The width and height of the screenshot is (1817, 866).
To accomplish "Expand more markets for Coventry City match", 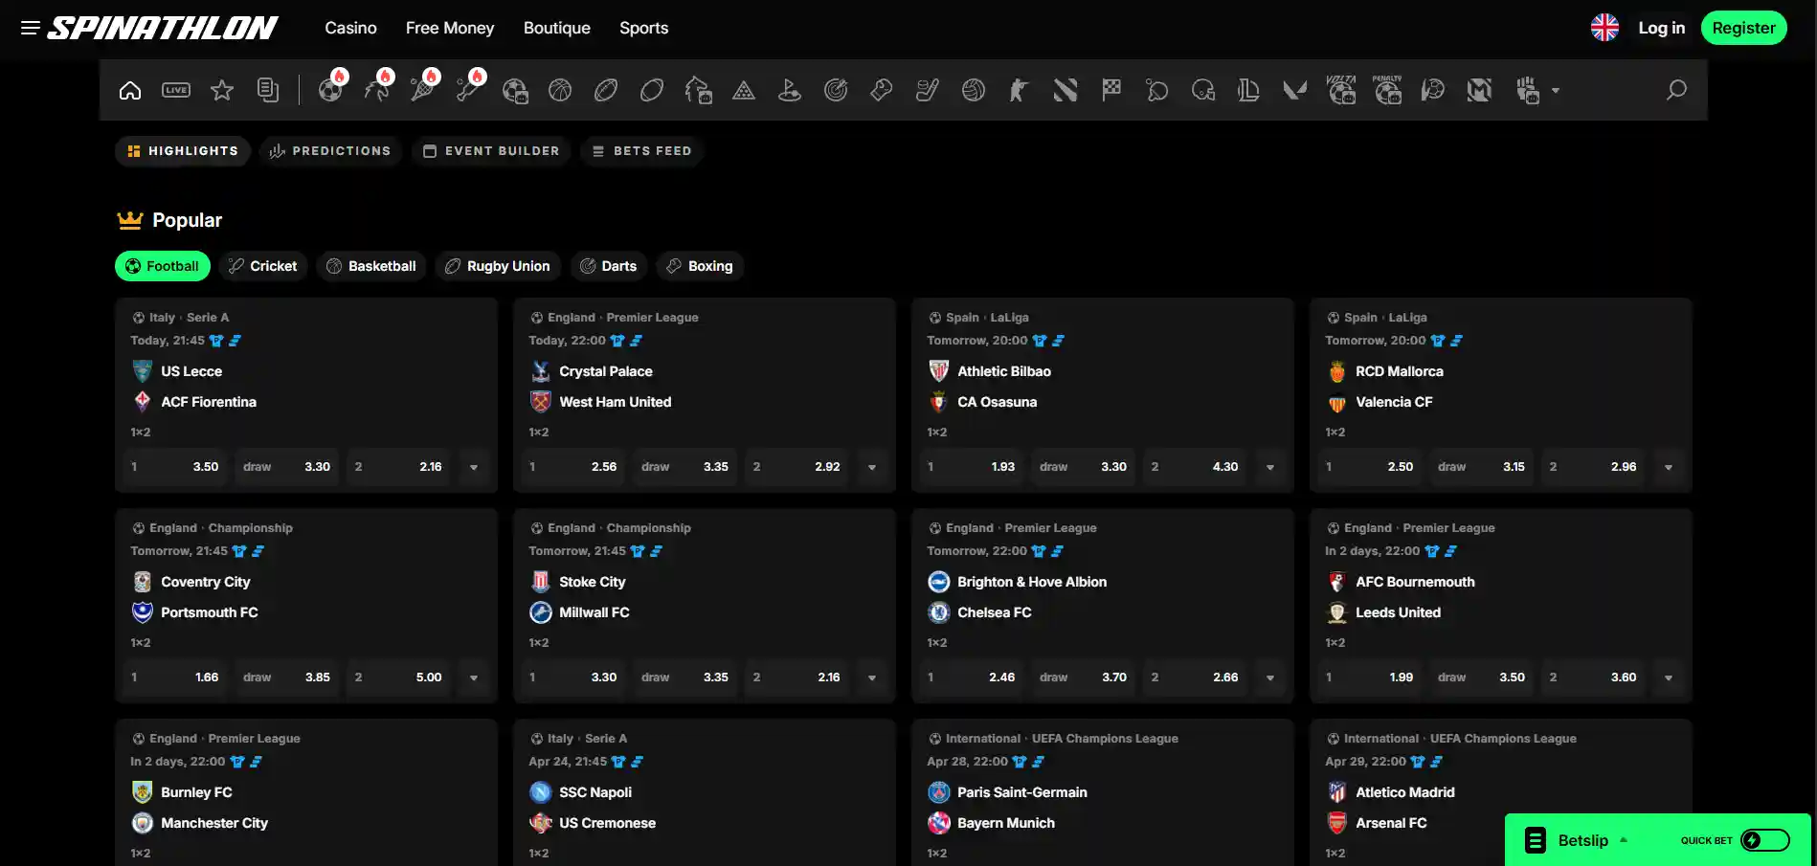I will (474, 677).
